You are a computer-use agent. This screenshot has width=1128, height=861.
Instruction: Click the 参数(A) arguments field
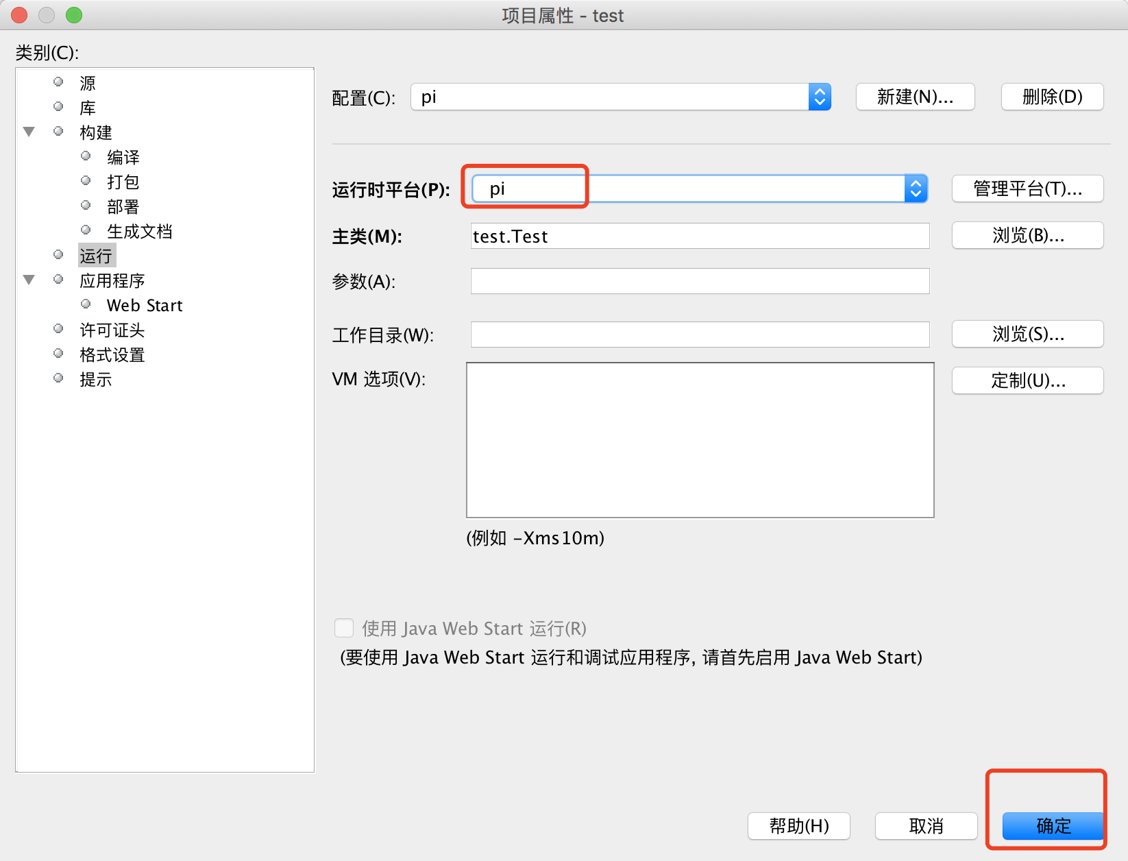click(x=700, y=281)
